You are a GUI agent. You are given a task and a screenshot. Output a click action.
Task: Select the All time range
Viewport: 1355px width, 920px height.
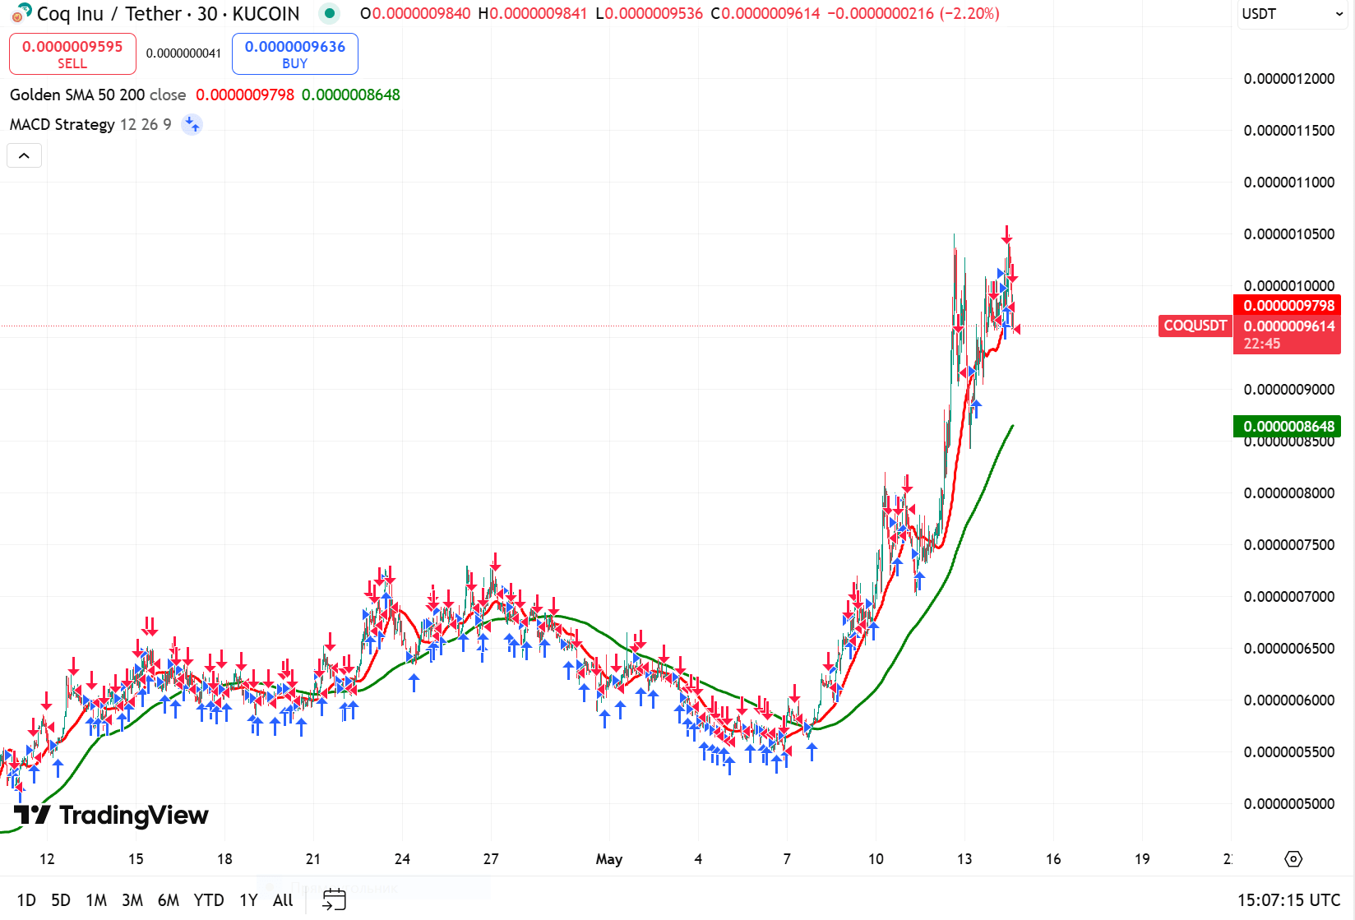point(283,900)
